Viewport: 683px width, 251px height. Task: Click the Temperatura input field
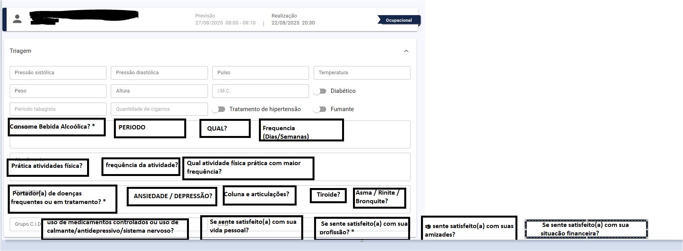tap(362, 73)
